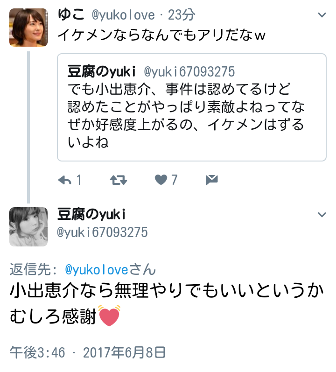The image size is (336, 372).
Task: Click the like count 7
Action: [x=174, y=180]
